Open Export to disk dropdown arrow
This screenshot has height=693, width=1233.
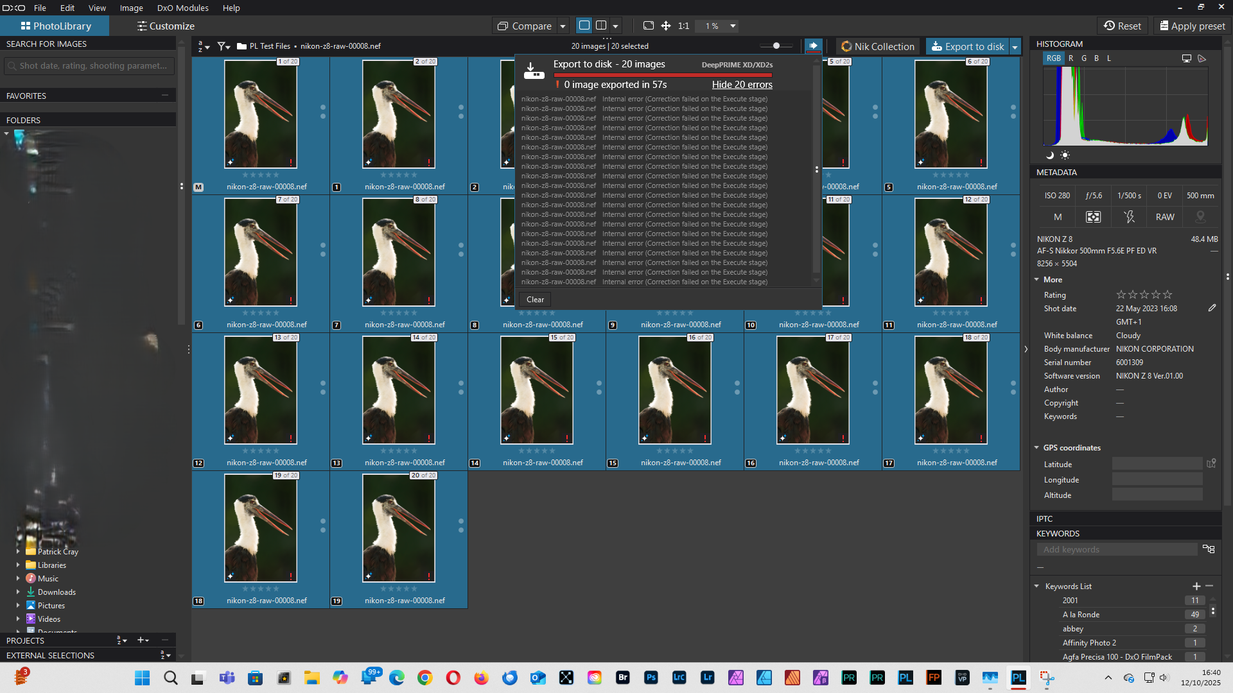pyautogui.click(x=1015, y=47)
